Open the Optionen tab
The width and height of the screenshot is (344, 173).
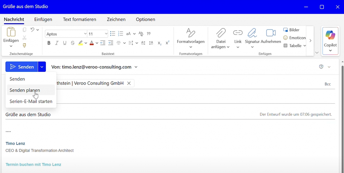pyautogui.click(x=145, y=19)
